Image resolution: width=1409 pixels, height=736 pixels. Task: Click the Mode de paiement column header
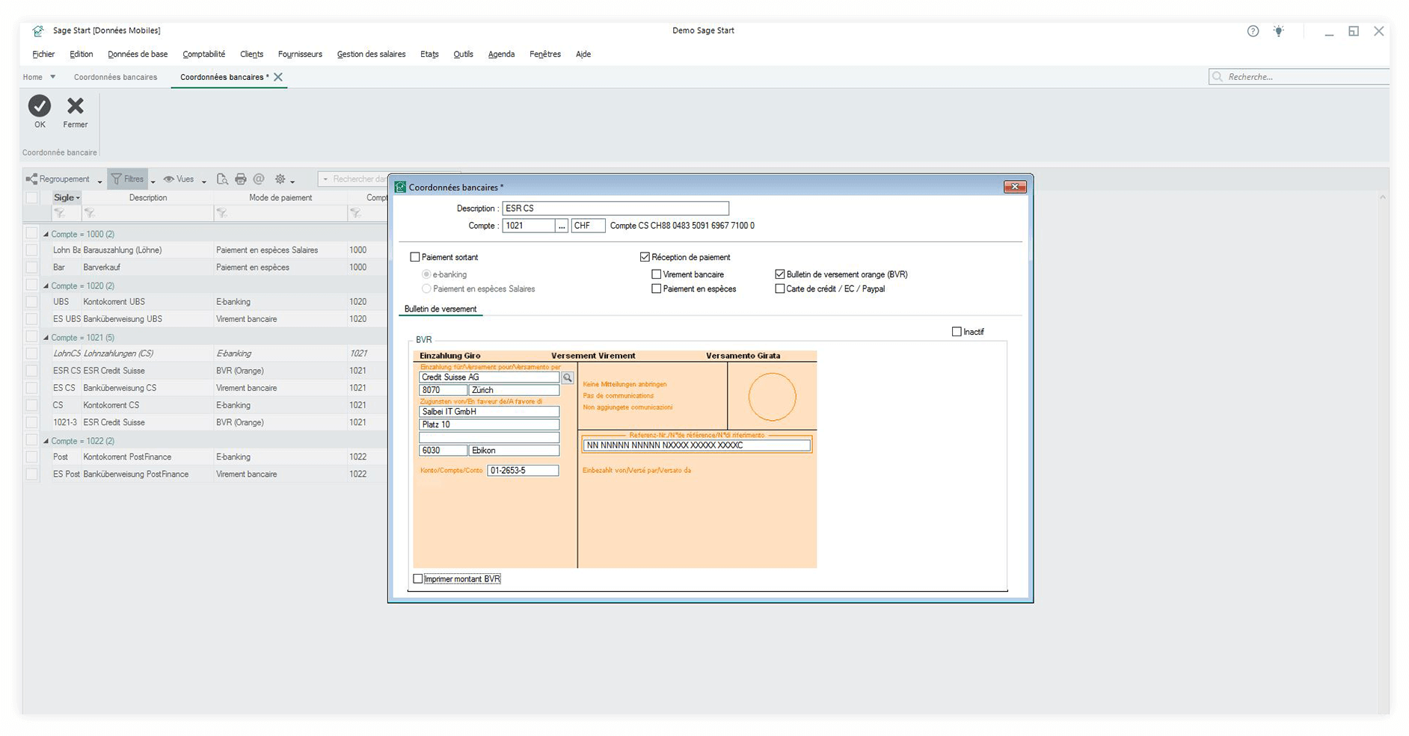click(x=280, y=198)
